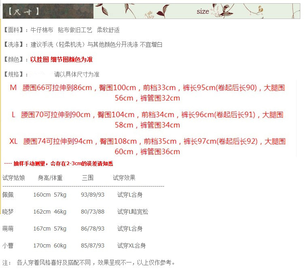This screenshot has width=308, height=279.
Task: Select the 【洗涤】 washing instructions line
Action: (x=83, y=45)
